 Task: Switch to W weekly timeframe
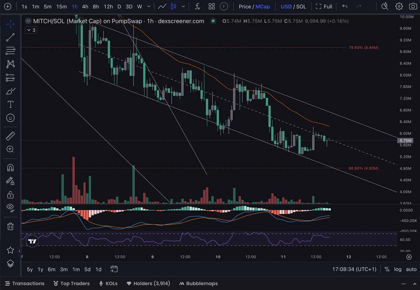click(x=139, y=6)
